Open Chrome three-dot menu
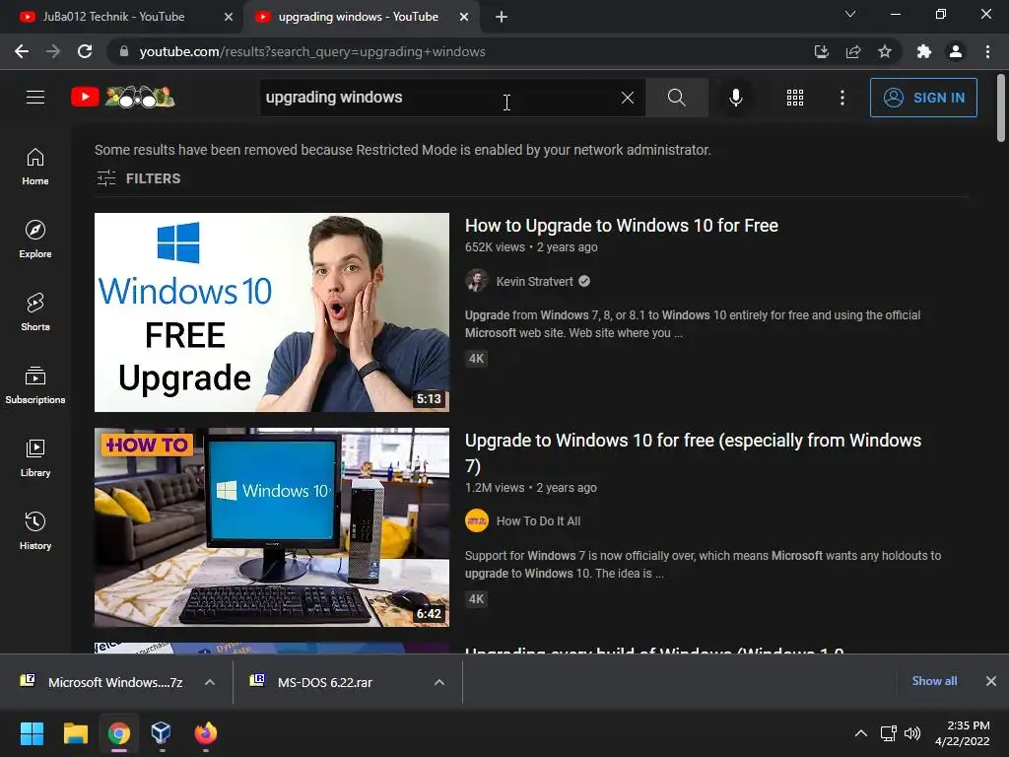This screenshot has width=1009, height=757. tap(987, 51)
